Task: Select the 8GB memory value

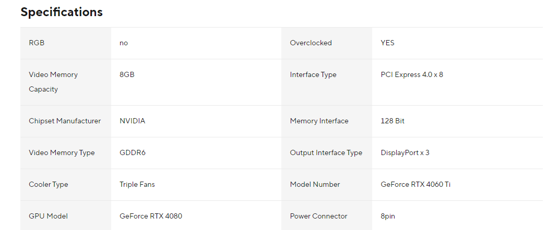Action: [x=127, y=75]
